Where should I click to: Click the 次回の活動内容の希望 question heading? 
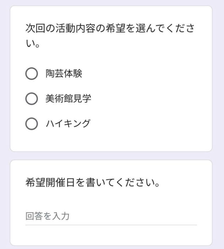pyautogui.click(x=110, y=28)
